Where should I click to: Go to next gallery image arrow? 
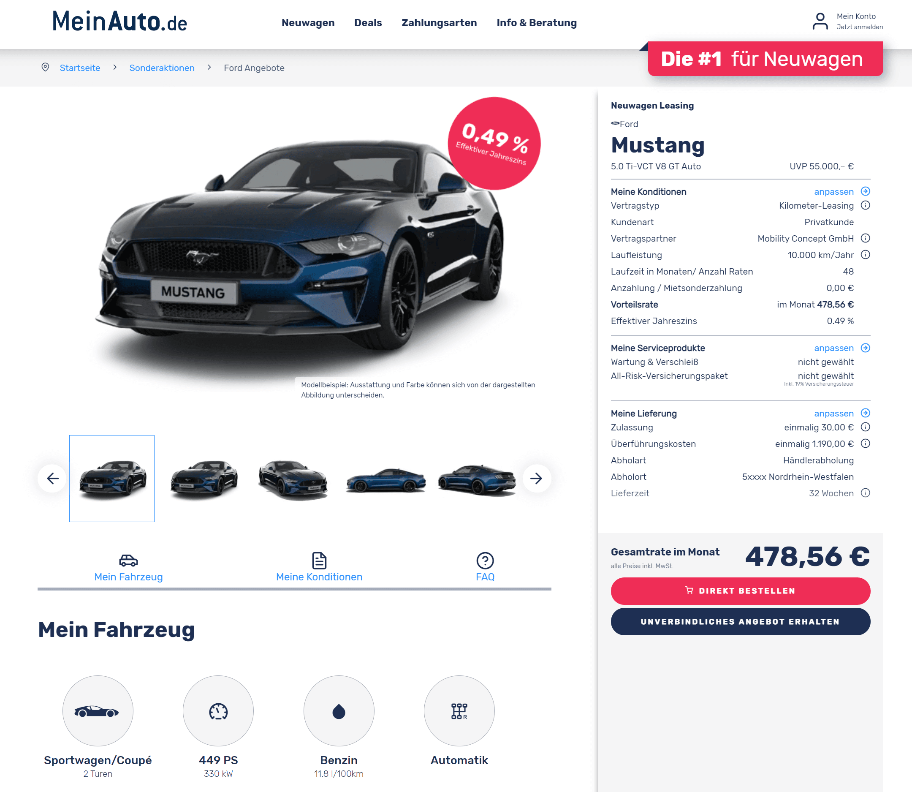tap(536, 478)
